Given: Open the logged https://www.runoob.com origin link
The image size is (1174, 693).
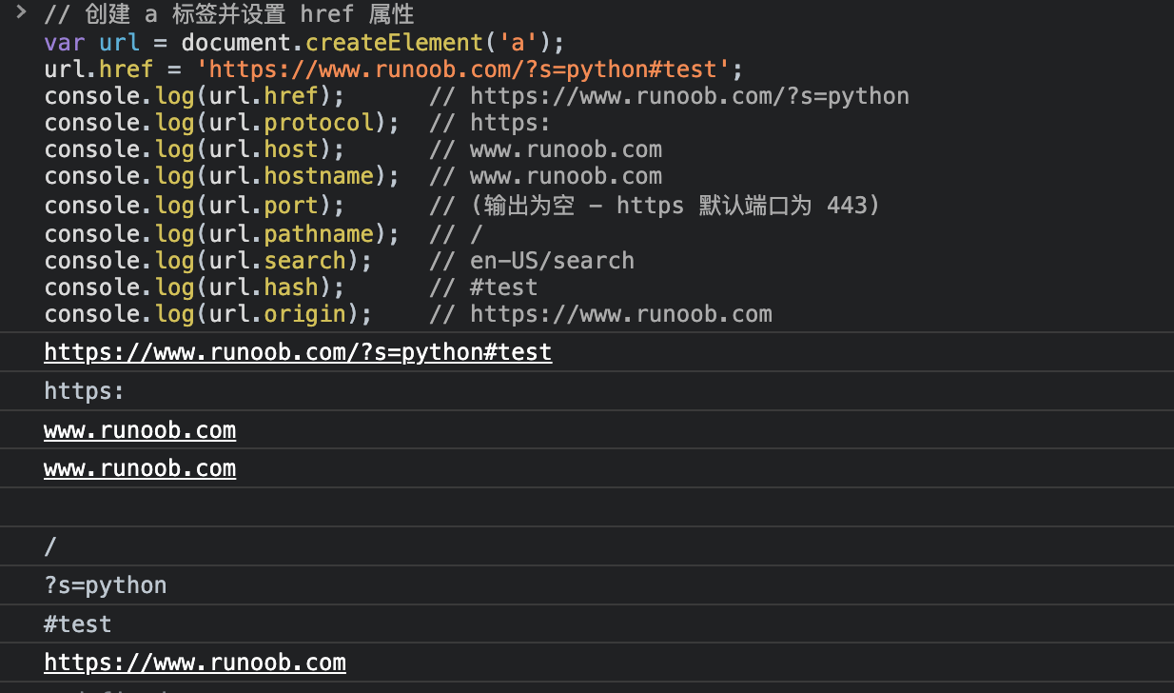Looking at the screenshot, I should (x=195, y=663).
